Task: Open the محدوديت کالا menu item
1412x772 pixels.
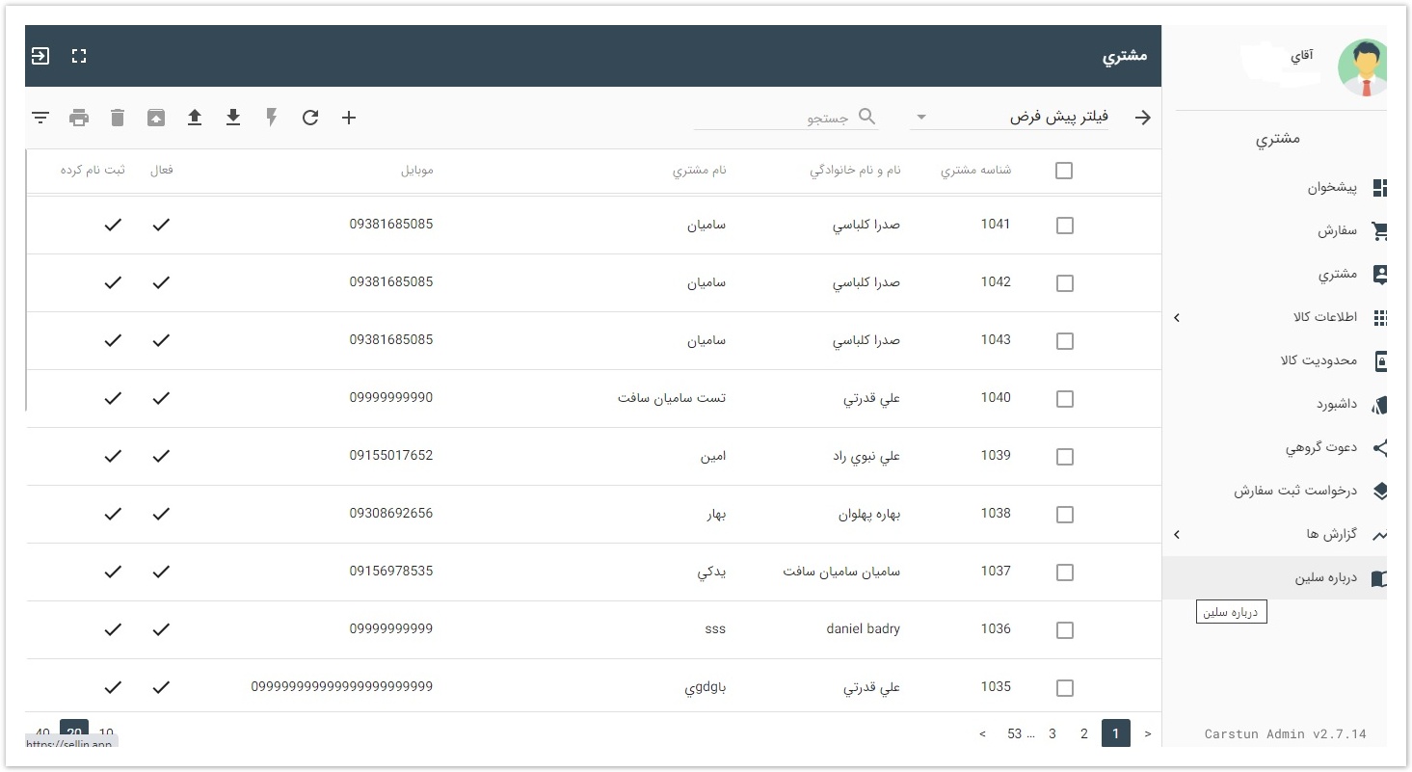Action: pyautogui.click(x=1274, y=360)
